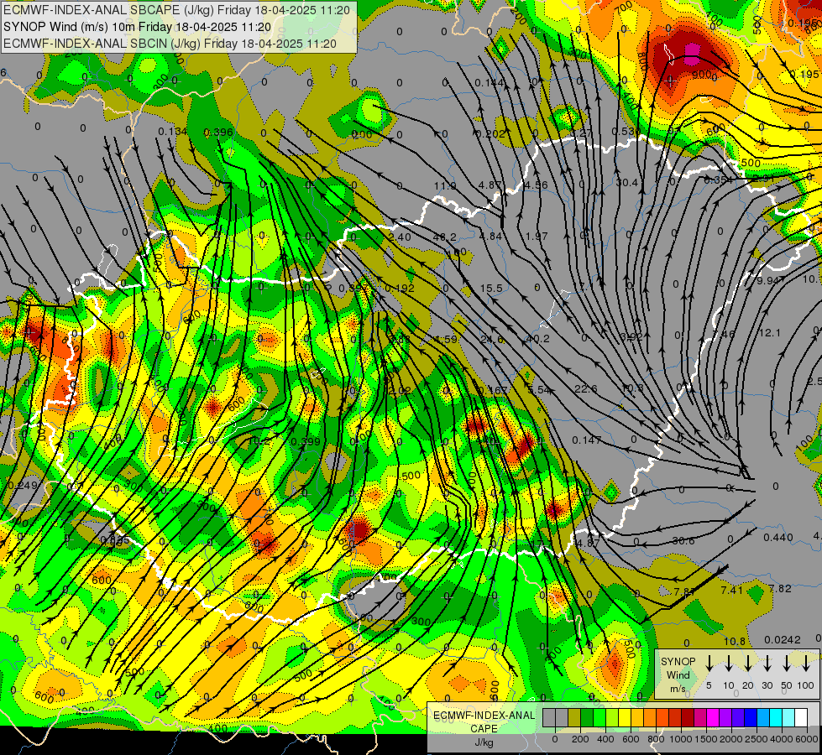Screen dimensions: 822x755
Task: Click the 10 m/s wind arrow in legend
Action: pyautogui.click(x=728, y=664)
